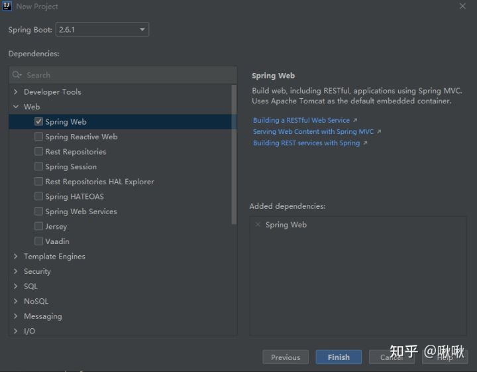Click the Finish button
477x372 pixels.
tap(339, 357)
